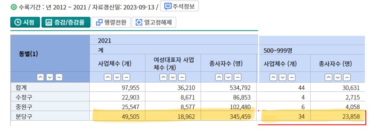Viewport: 373px width, 132px height.
Task: Click the 자료갱신일 2023-09-13 text
Action: click(123, 7)
